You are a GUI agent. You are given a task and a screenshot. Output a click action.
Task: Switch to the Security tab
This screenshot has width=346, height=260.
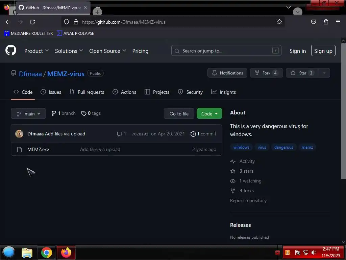(x=190, y=92)
